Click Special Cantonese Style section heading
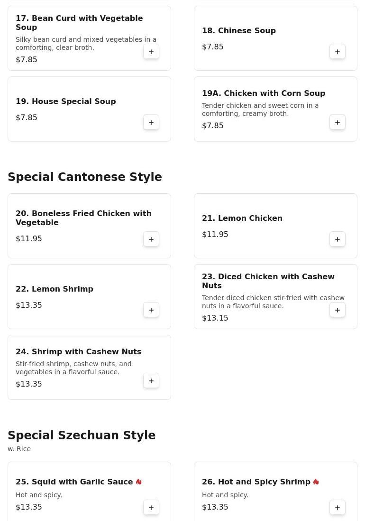Viewport: 365px width, 521px height. click(85, 177)
